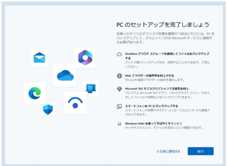Click the small cloud icon beside OneDrive text
The height and width of the screenshot is (166, 227).
[x=119, y=54]
